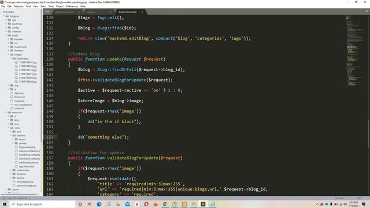370x208 pixels.
Task: Toggle the side bar status-bar icon
Action: click(x=4, y=198)
